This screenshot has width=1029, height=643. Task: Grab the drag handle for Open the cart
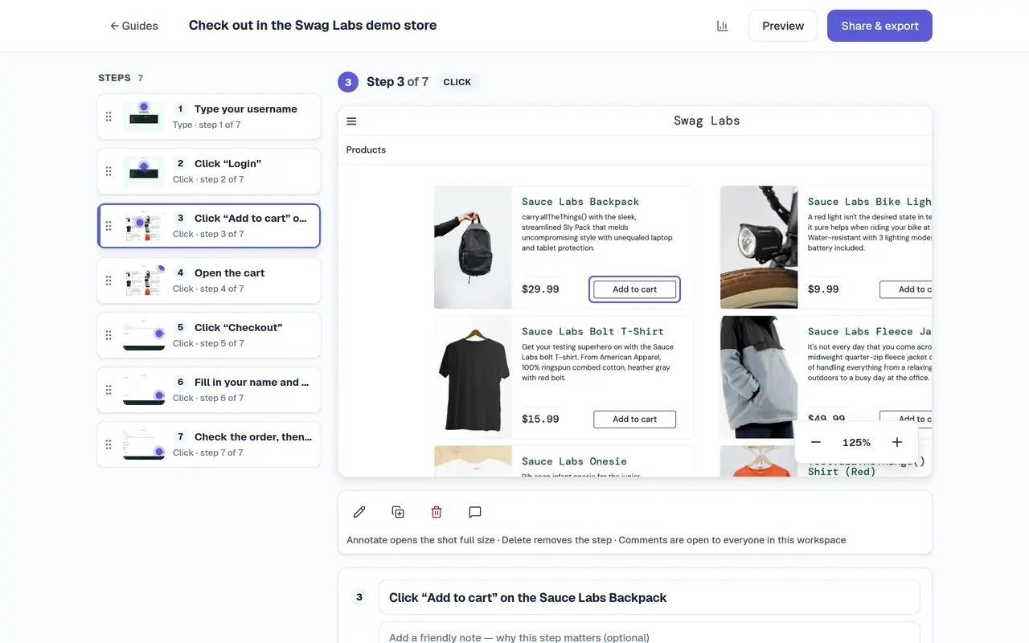[x=109, y=281]
